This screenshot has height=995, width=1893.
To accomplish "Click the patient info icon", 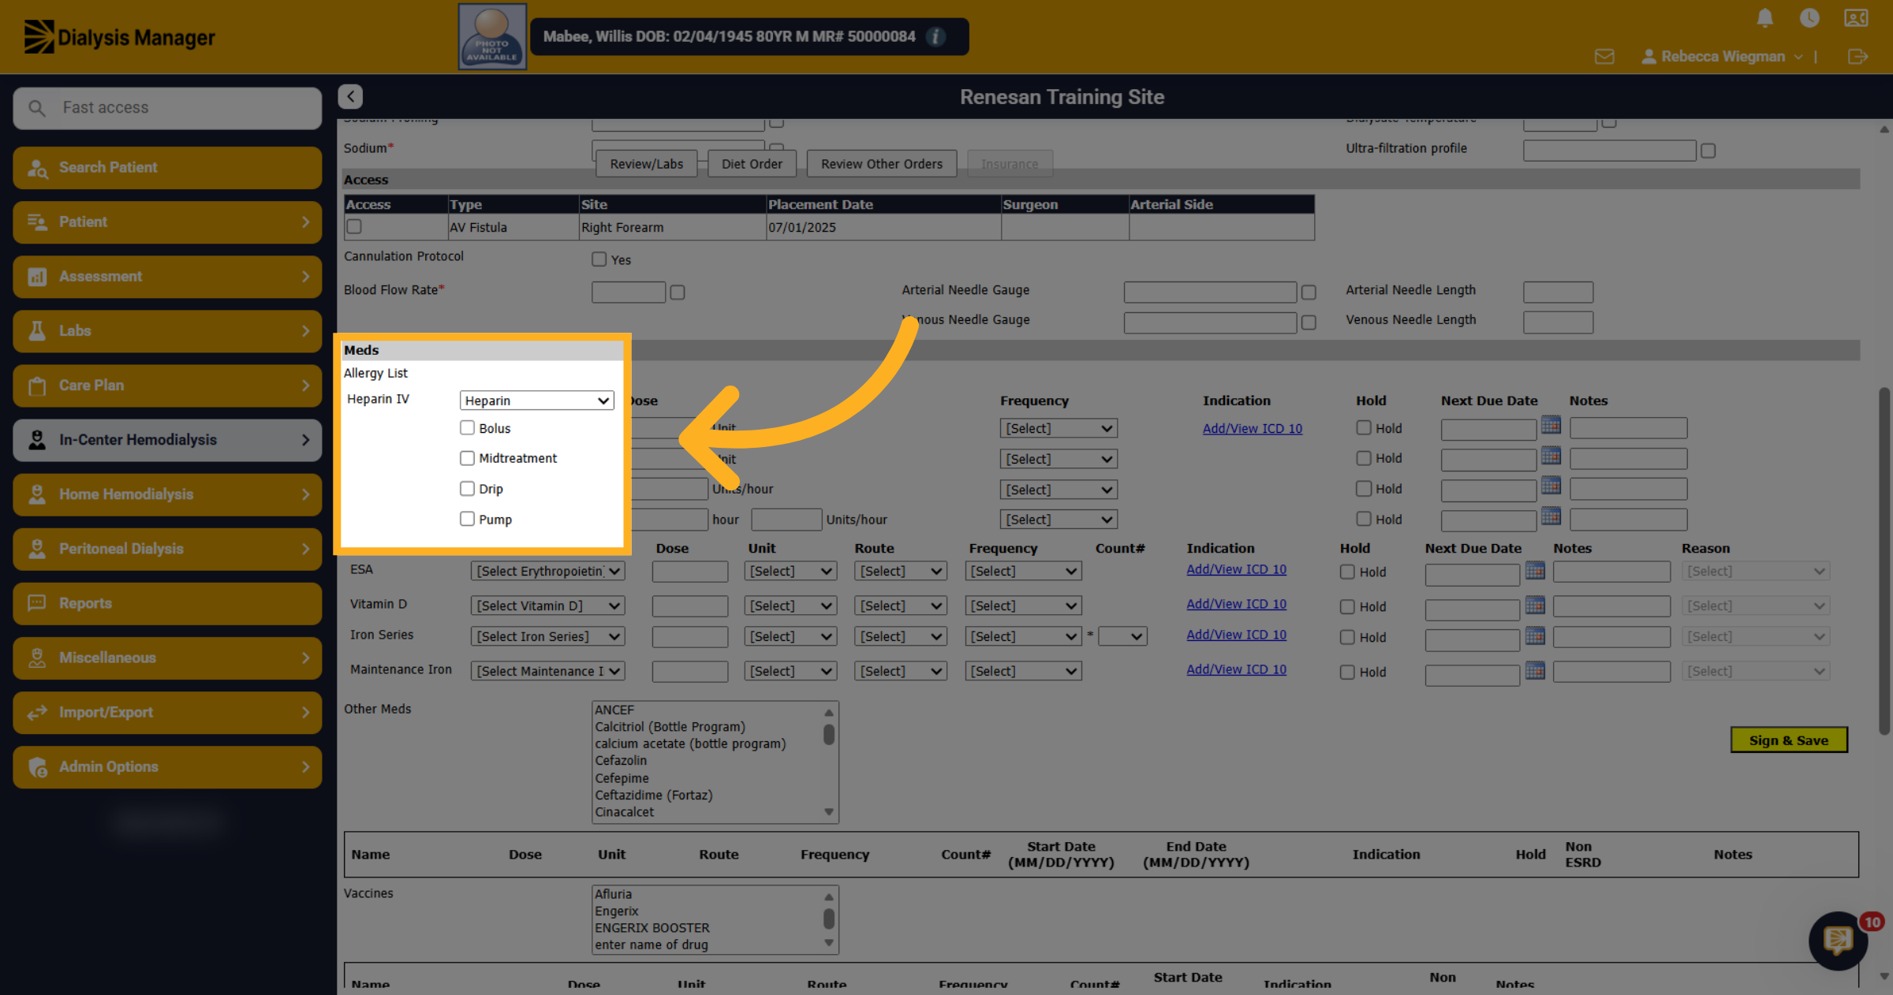I will [935, 36].
